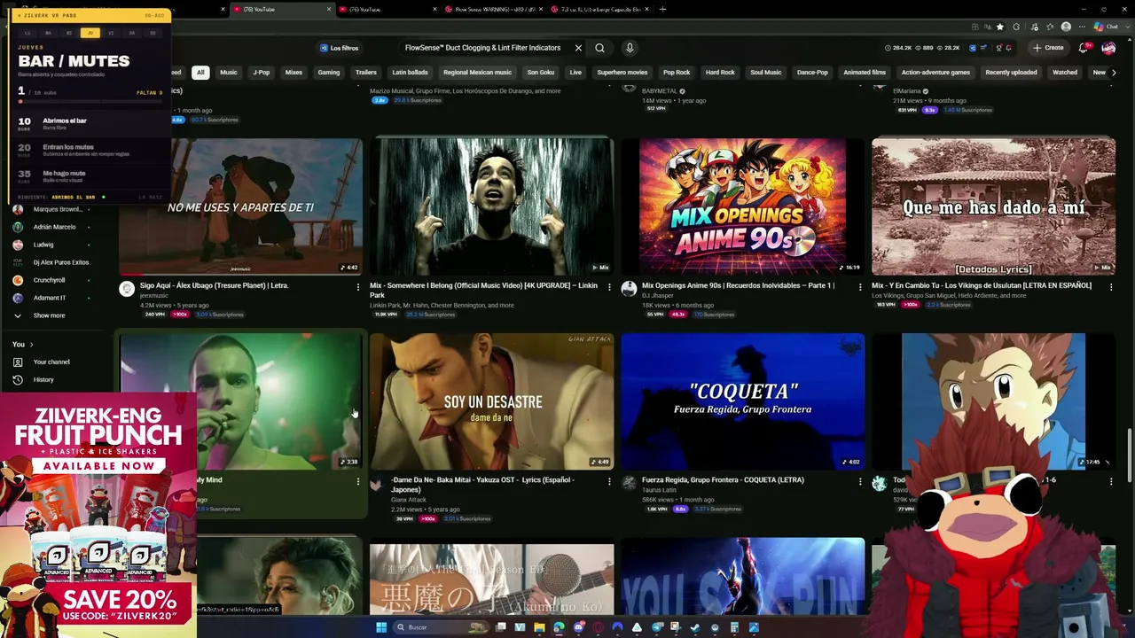Open the Windows Start menu
Screen dimensions: 1135x638
(381, 627)
